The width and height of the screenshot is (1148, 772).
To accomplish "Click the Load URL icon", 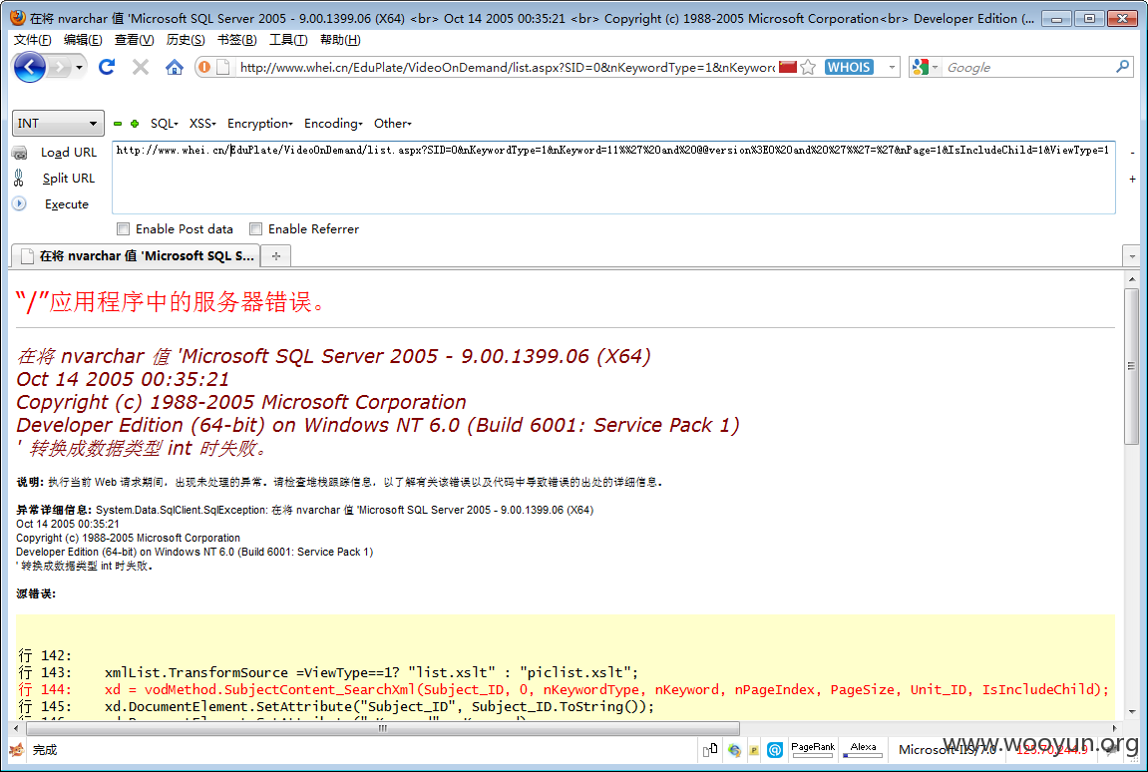I will pos(20,153).
